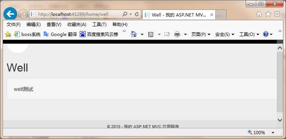Click the 100% zoom level text
Image resolution: width=286 pixels, height=139 pixels.
click(259, 133)
